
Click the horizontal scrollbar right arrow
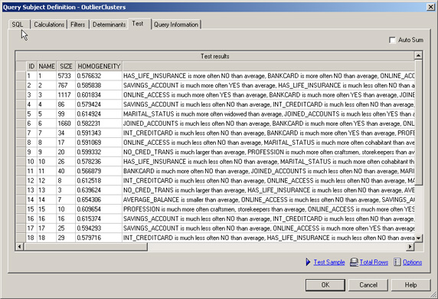[x=410, y=246]
